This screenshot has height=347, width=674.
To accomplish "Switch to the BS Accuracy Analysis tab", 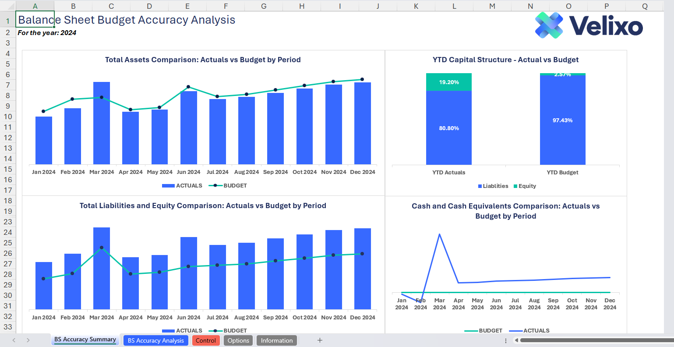I will (x=156, y=340).
